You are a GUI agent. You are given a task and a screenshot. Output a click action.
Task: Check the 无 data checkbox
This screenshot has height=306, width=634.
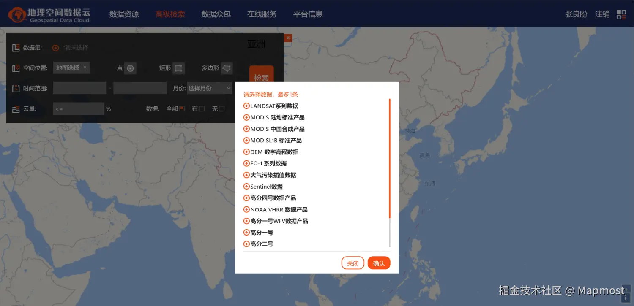click(221, 109)
